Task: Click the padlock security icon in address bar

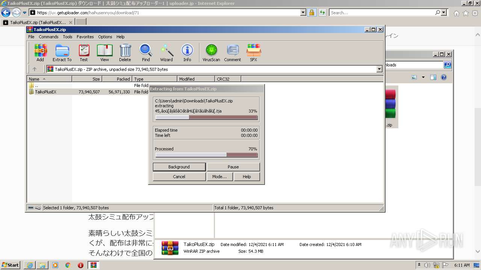Action: pos(312,12)
